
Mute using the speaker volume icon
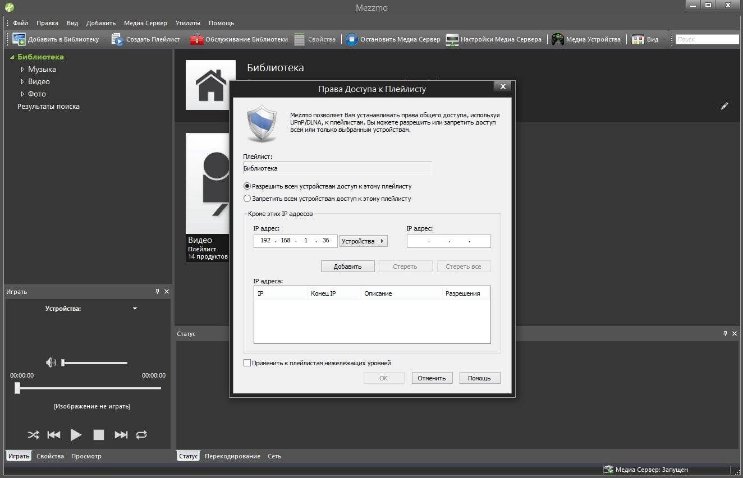point(51,363)
